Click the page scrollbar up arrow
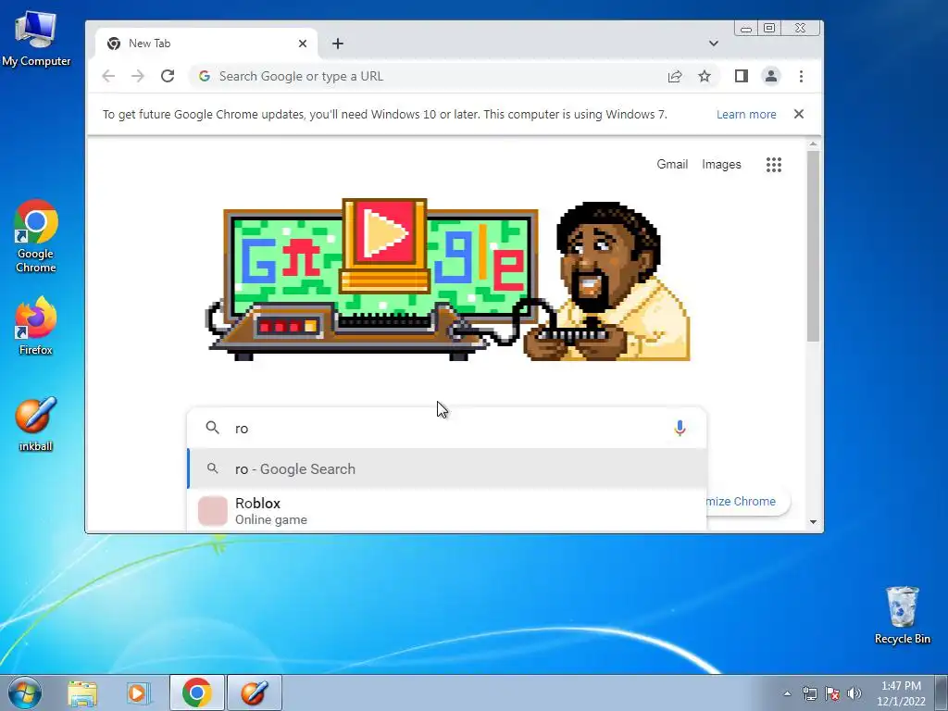Viewport: 948px width, 711px height. point(813,143)
